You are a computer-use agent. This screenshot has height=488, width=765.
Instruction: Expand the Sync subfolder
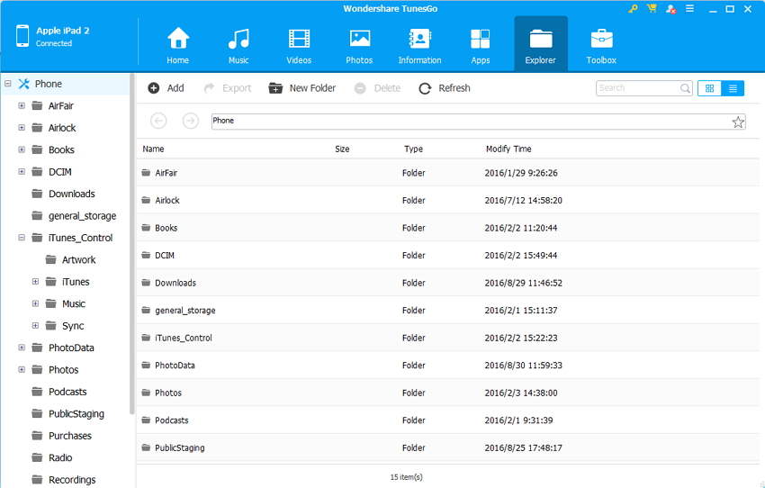[35, 326]
